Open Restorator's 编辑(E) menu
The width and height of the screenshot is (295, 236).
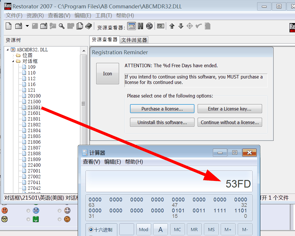point(83,15)
